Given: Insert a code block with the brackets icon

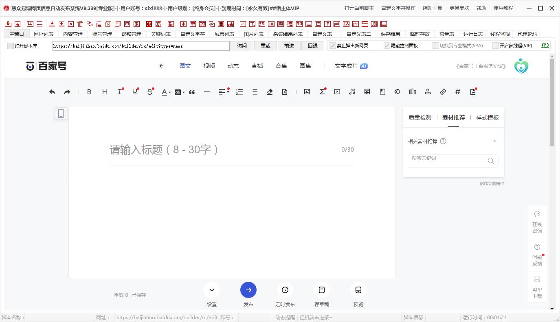Looking at the screenshot, I should pos(397,92).
